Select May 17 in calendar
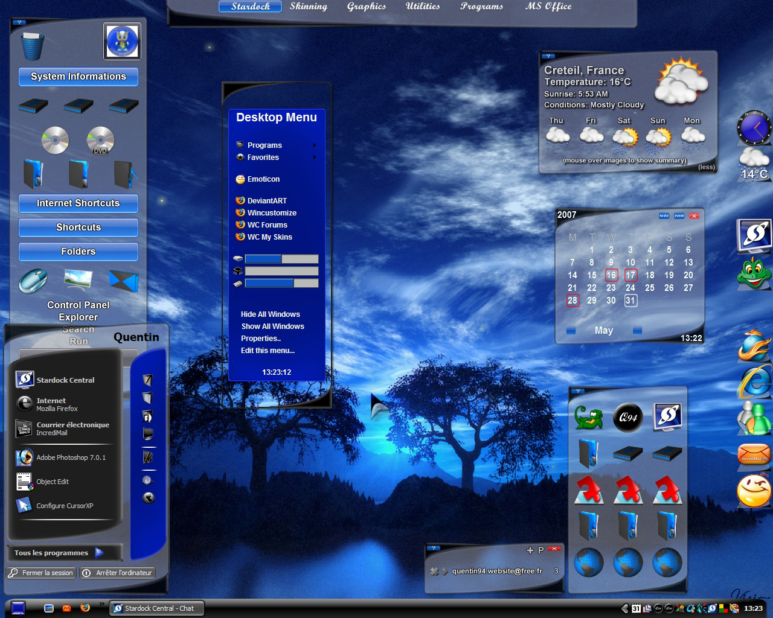 pos(630,275)
